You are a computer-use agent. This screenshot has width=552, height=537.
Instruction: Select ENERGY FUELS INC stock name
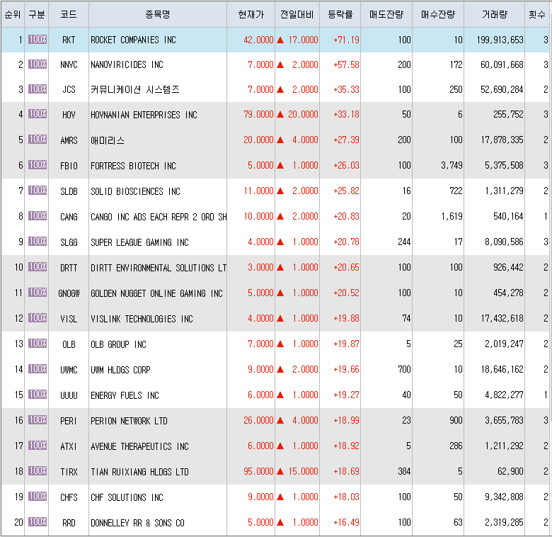click(125, 395)
